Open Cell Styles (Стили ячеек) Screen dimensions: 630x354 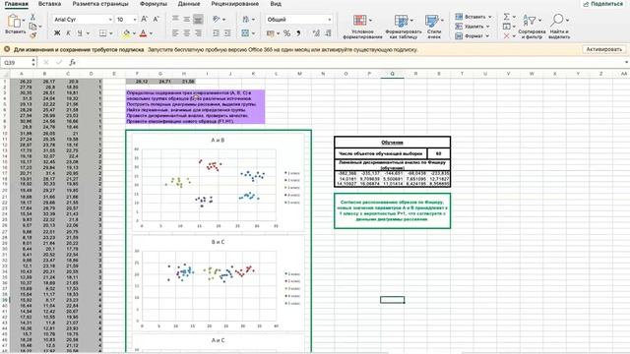point(434,27)
